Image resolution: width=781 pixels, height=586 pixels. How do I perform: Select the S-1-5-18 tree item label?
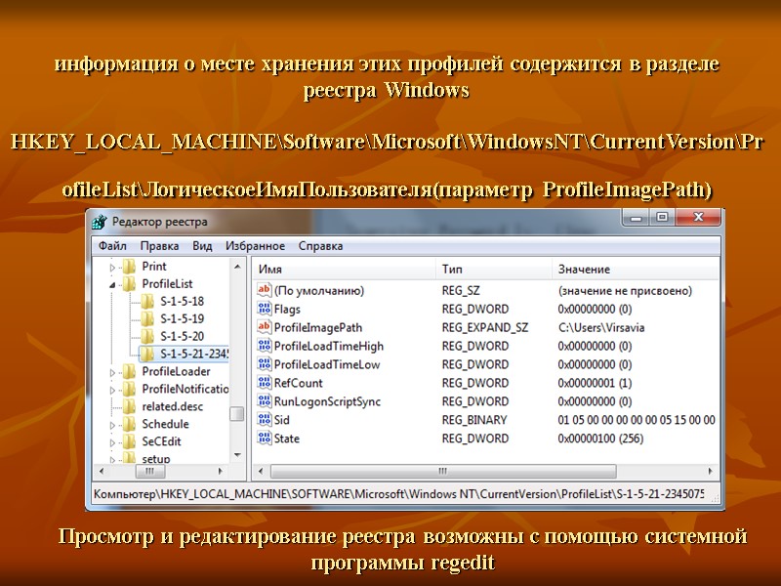tap(182, 302)
